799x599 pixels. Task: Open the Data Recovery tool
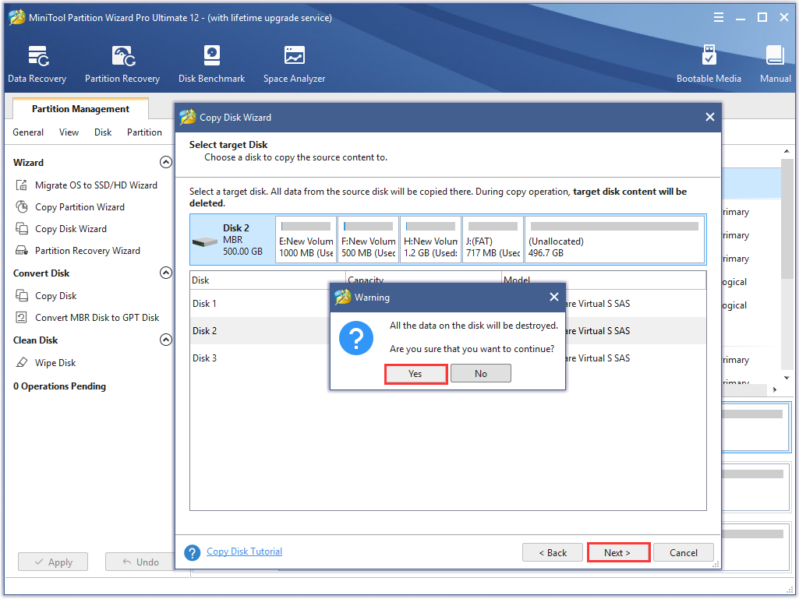point(37,64)
